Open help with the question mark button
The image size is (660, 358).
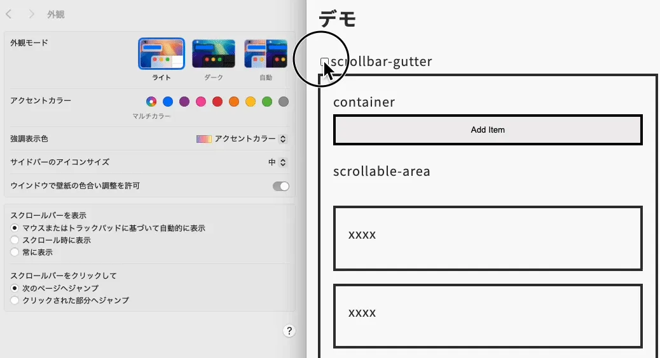click(289, 331)
